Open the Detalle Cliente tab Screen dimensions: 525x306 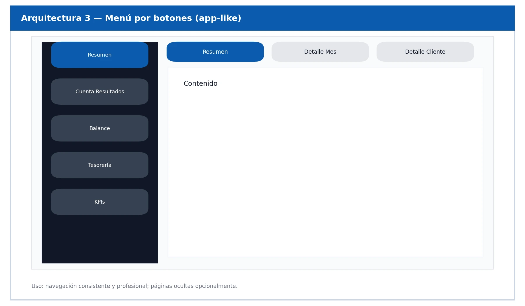(x=425, y=52)
